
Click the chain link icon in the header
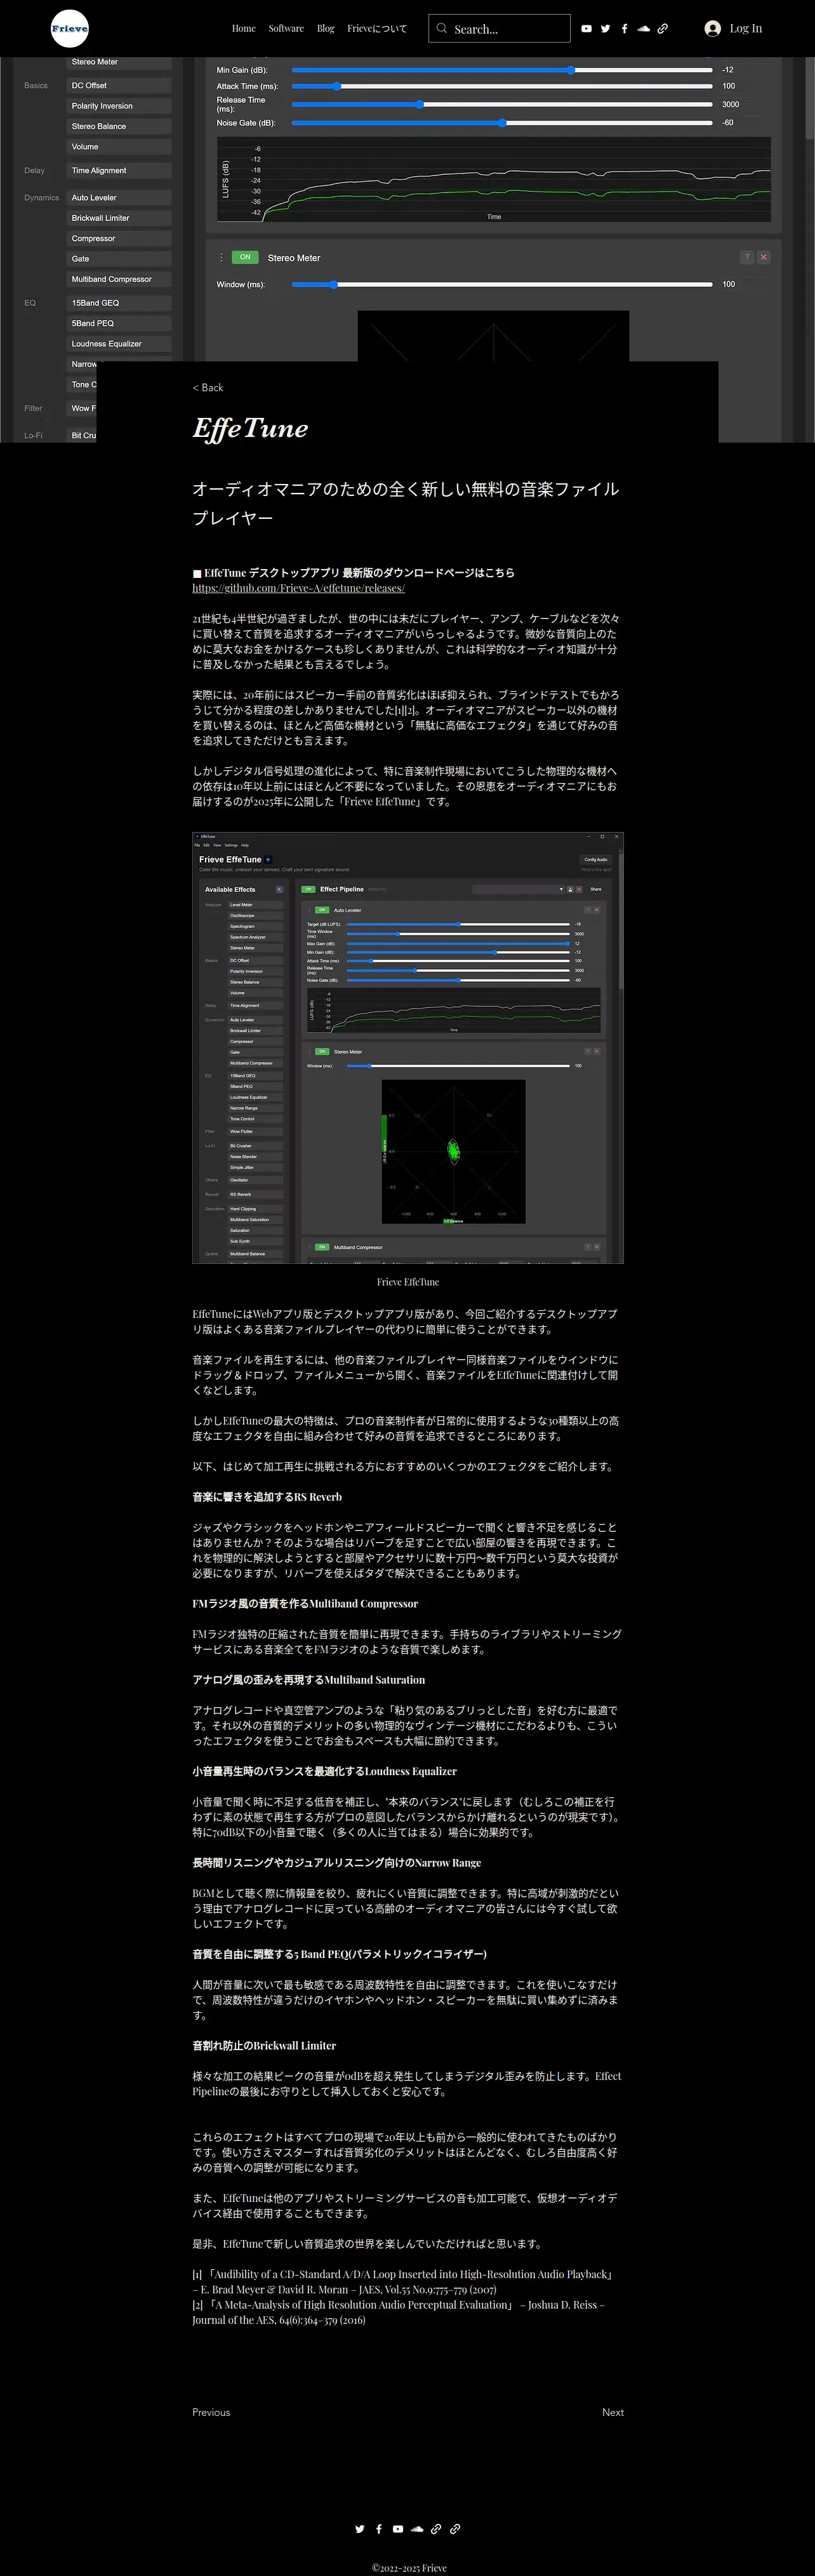coord(662,29)
